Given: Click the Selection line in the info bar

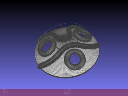Looking at the screenshot, I should coord(67,93).
